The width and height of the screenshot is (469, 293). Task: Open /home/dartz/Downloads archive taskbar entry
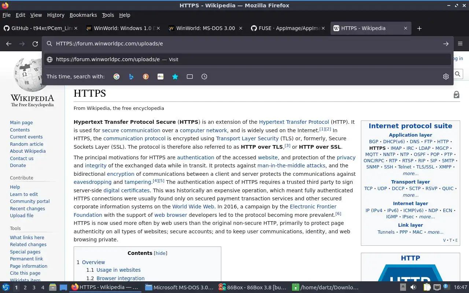coord(325,288)
